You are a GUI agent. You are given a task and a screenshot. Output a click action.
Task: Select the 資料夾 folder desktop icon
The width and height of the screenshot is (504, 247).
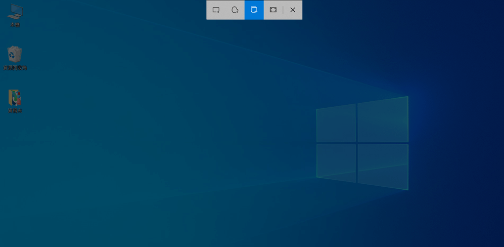pyautogui.click(x=15, y=101)
